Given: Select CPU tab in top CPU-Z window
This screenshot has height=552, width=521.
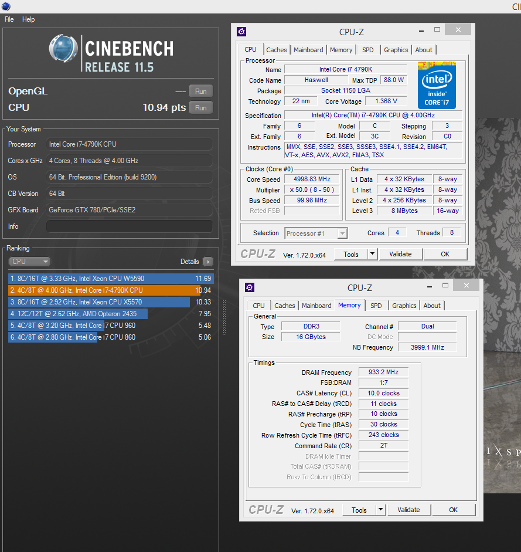Looking at the screenshot, I should (x=250, y=50).
